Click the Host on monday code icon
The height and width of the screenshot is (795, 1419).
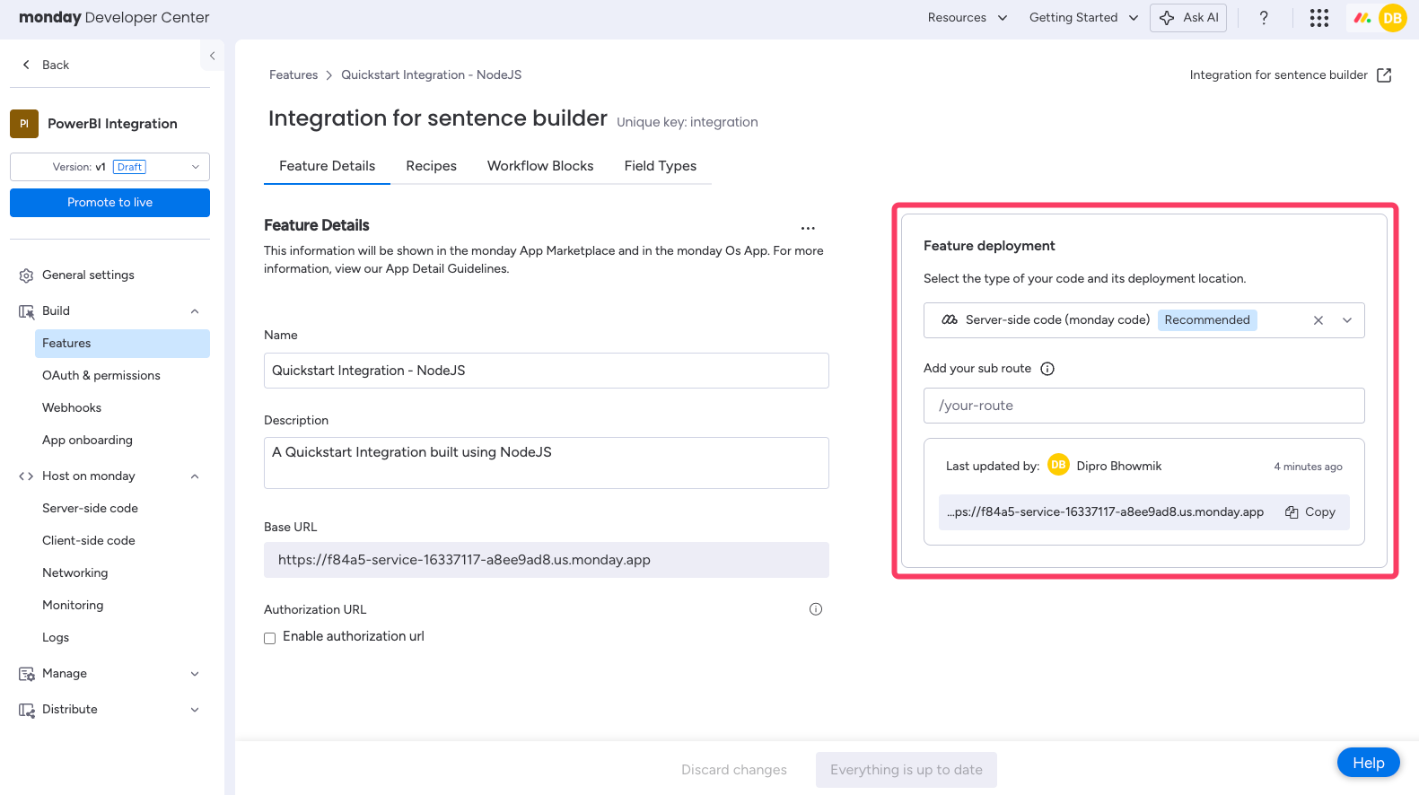pos(26,476)
